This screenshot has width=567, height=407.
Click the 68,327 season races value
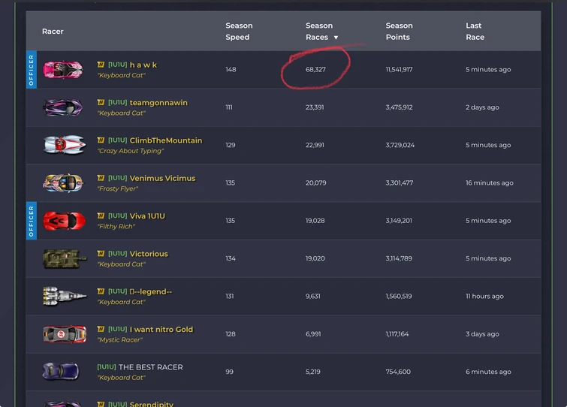[315, 70]
